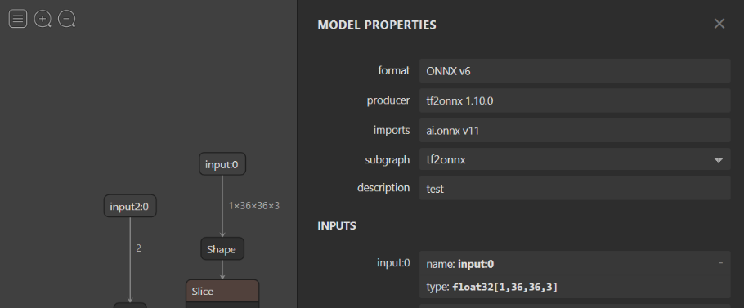Zoom in on the graph
Image resolution: width=744 pixels, height=308 pixels.
tap(43, 19)
